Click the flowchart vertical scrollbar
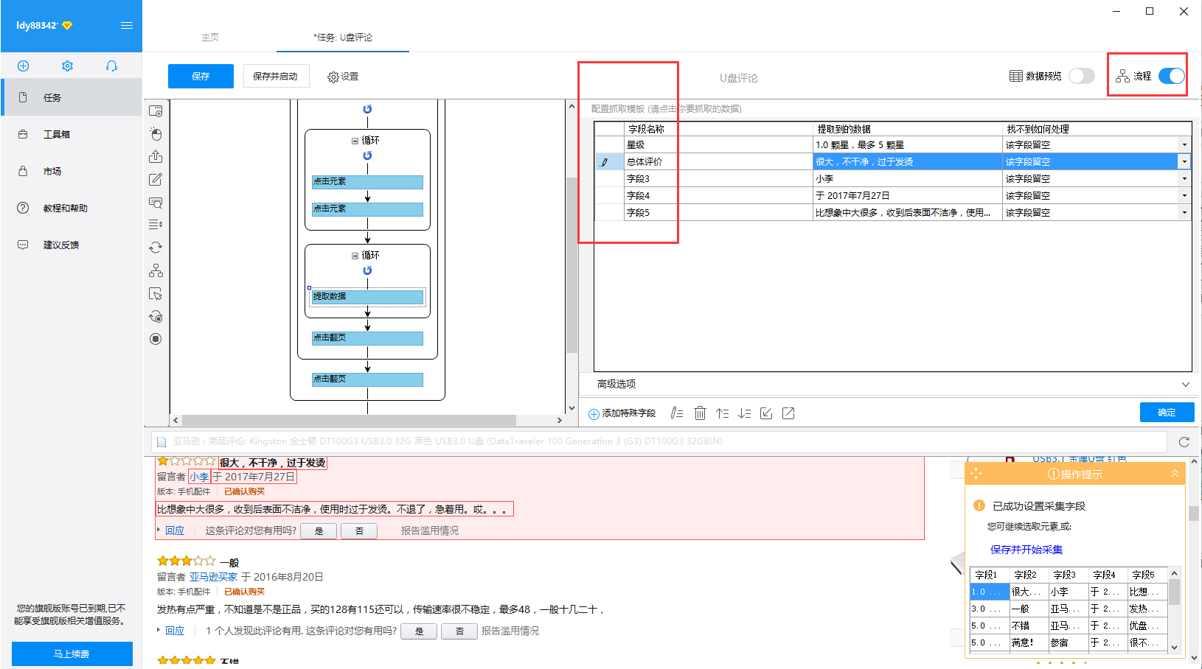1202x669 pixels. [572, 265]
